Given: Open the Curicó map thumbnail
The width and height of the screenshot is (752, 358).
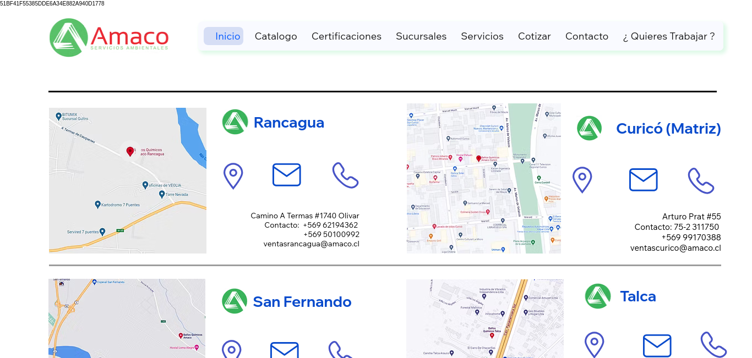Looking at the screenshot, I should pyautogui.click(x=484, y=178).
